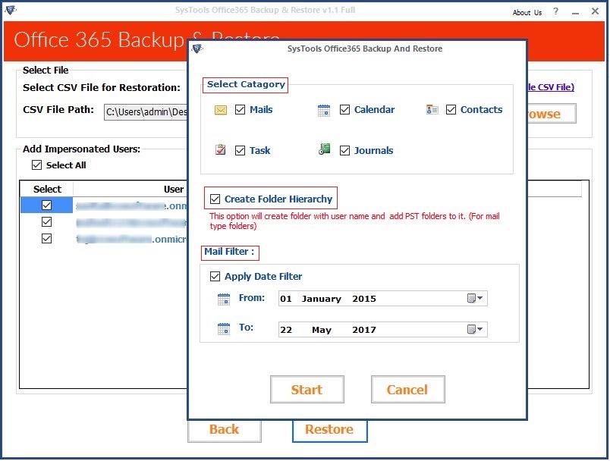This screenshot has height=461, width=610.
Task: Click the calendar icon beside From
Action: pos(224,299)
